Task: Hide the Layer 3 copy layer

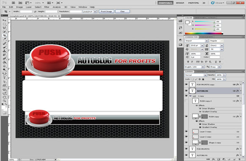Action: tap(186, 131)
